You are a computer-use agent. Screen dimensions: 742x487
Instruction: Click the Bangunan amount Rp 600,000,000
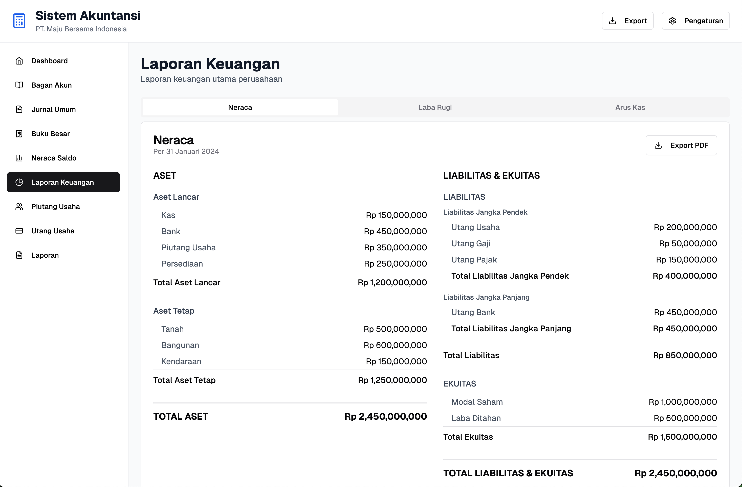[395, 345]
